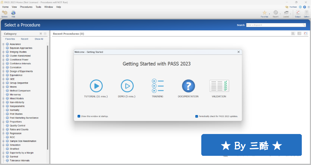311x165 pixels.
Task: Expand the Confidence Intervals category node
Action: coord(3,63)
